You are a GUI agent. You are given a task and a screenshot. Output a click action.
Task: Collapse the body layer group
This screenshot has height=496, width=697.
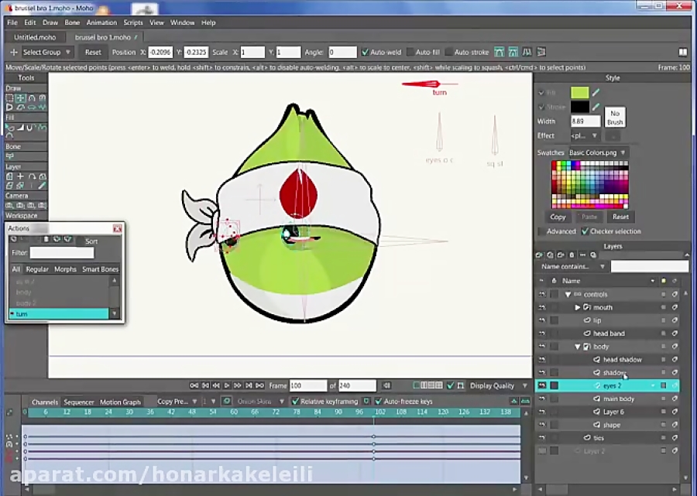tap(577, 347)
